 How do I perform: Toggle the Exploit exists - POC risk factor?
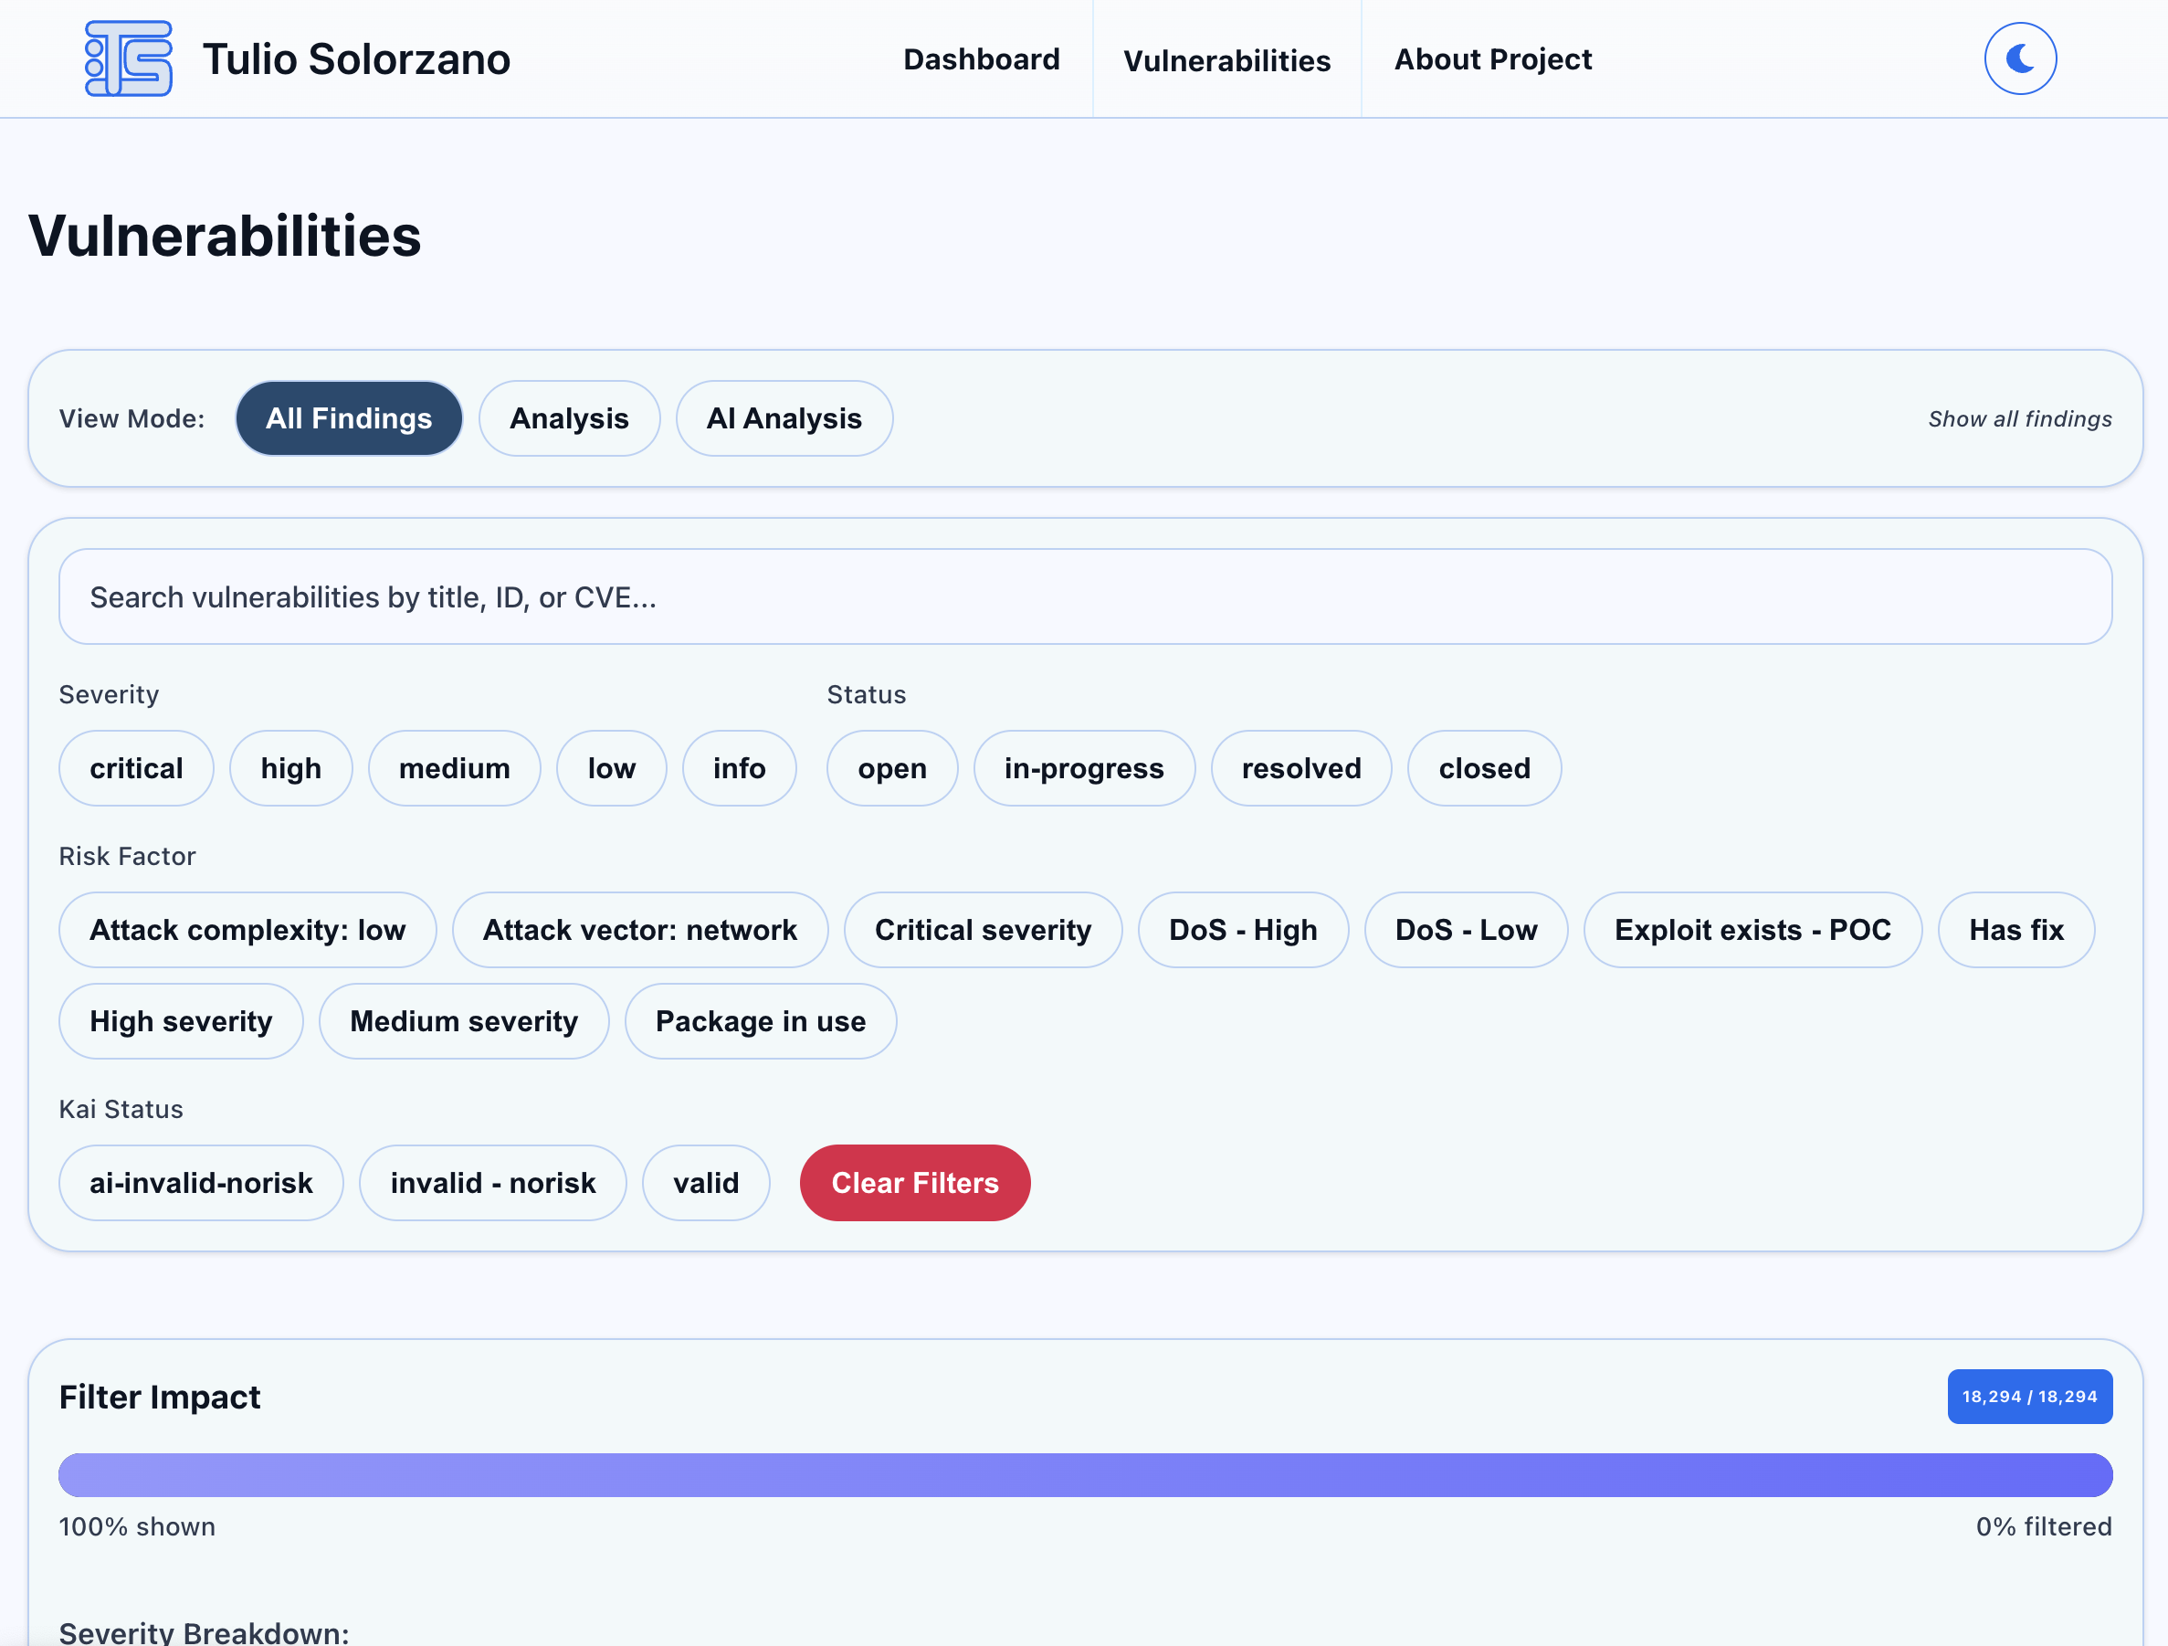click(1753, 929)
